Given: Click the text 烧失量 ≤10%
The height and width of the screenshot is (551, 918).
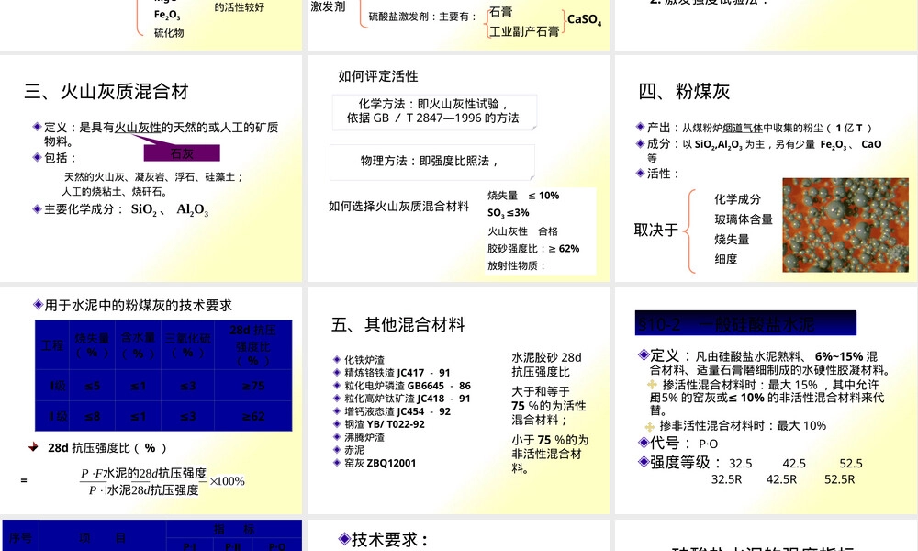Looking at the screenshot, I should [x=523, y=196].
